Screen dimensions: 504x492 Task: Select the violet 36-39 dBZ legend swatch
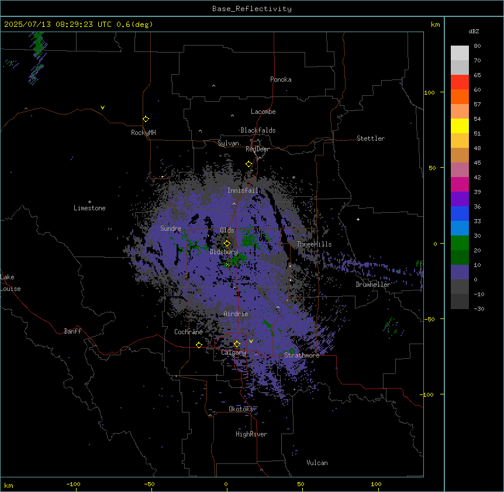[x=460, y=199]
